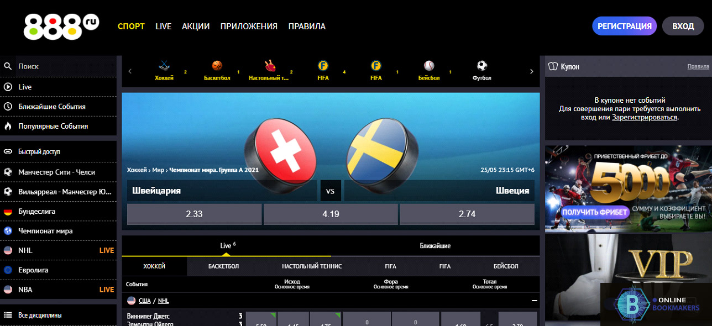Click the soccer ball icon beside Вильярреал
This screenshot has height=326, width=712.
pos(8,192)
